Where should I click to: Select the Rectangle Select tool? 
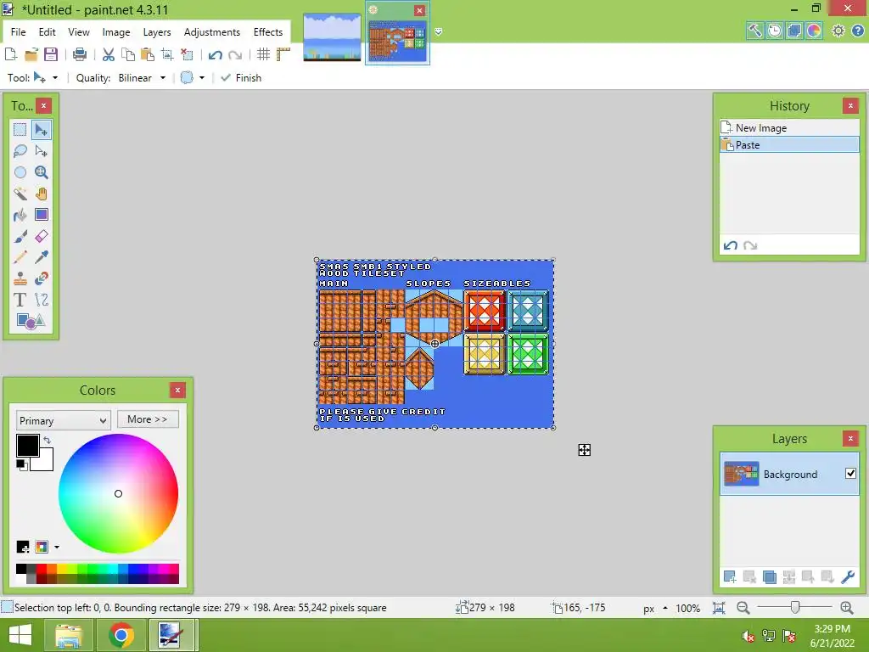(x=20, y=130)
